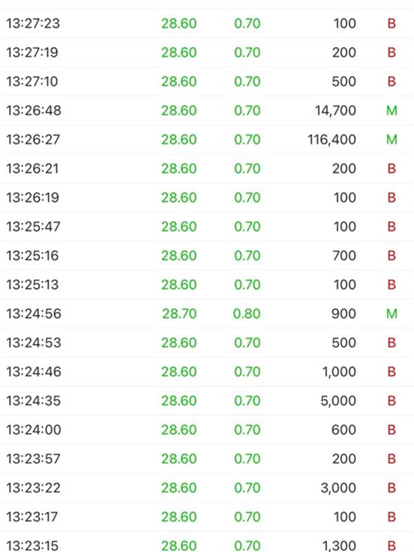Screen dimensions: 414x552
Task: Click the 1,000 volume at 13:24:46
Action: pyautogui.click(x=339, y=372)
